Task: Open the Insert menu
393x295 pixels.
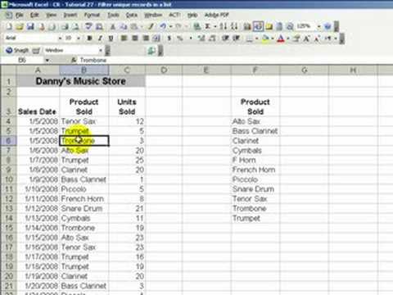Action: click(x=70, y=15)
